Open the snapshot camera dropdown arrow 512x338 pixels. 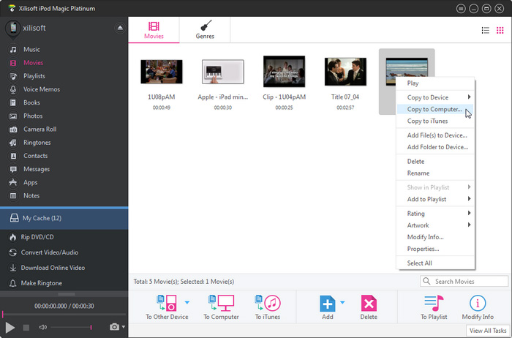[124, 327]
